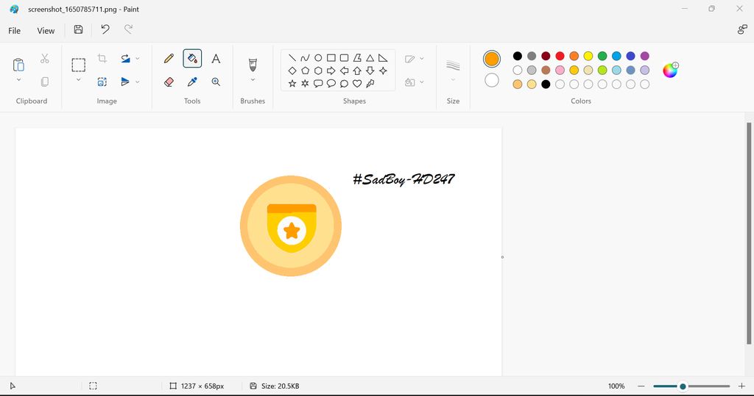Choose the Pentagon shape
The image size is (754, 396).
305,71
